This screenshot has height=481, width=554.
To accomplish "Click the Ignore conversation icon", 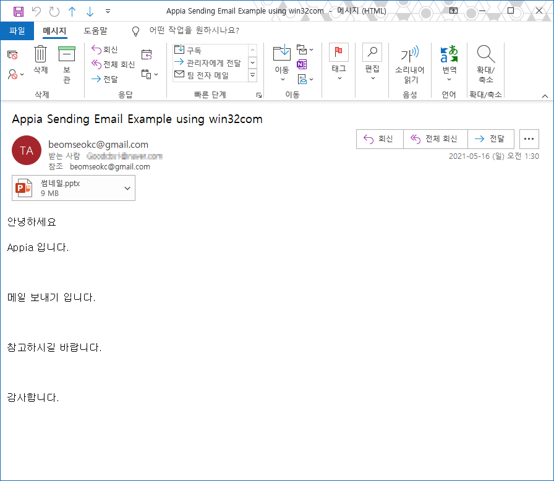I will click(12, 55).
